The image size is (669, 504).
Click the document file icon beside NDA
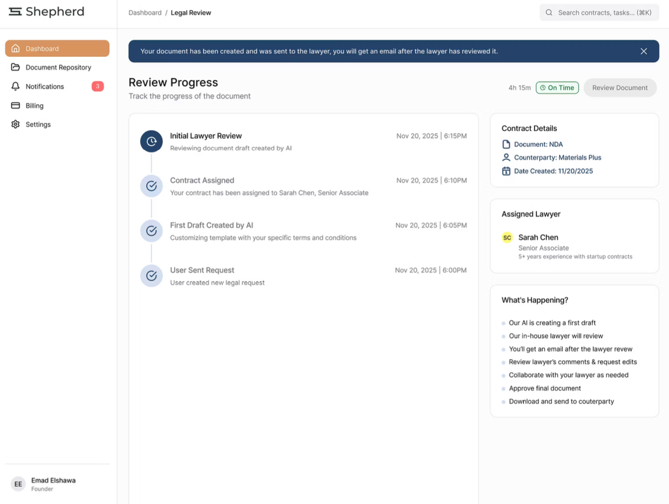506,144
